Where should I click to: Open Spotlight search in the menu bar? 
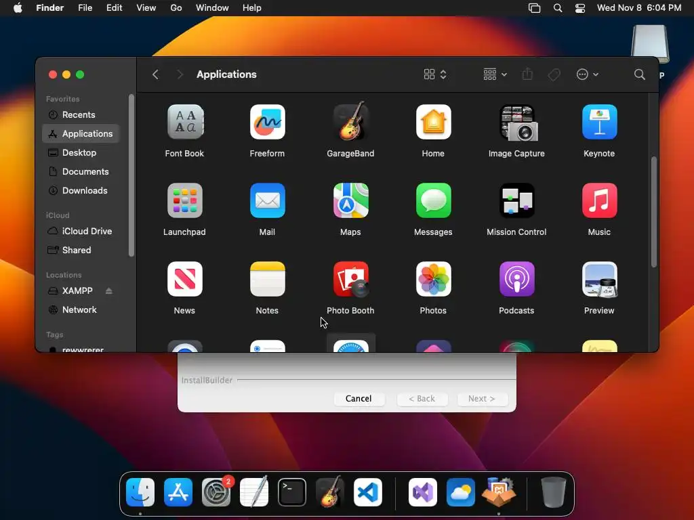point(558,8)
